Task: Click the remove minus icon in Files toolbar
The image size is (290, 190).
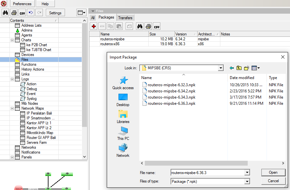Action: (x=102, y=26)
